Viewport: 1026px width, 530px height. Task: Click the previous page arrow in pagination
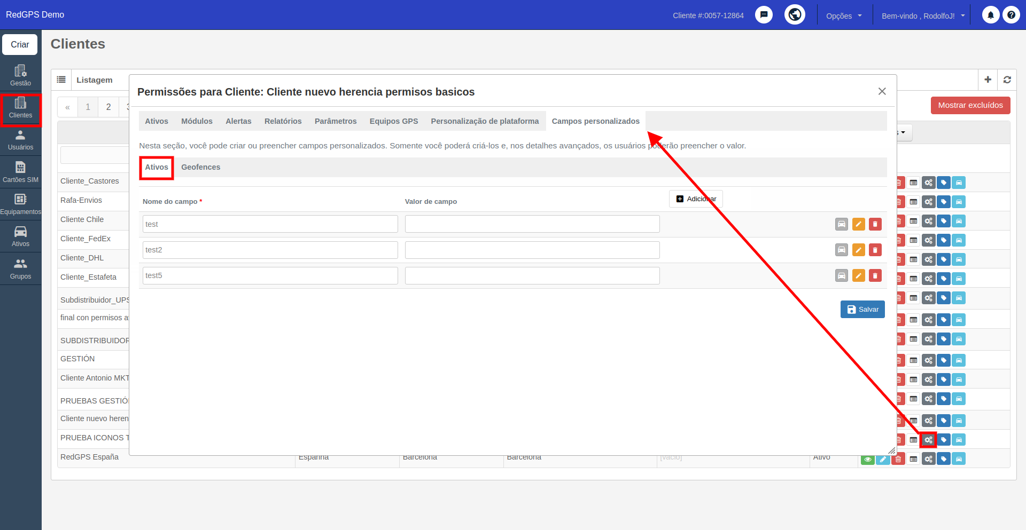(x=67, y=107)
